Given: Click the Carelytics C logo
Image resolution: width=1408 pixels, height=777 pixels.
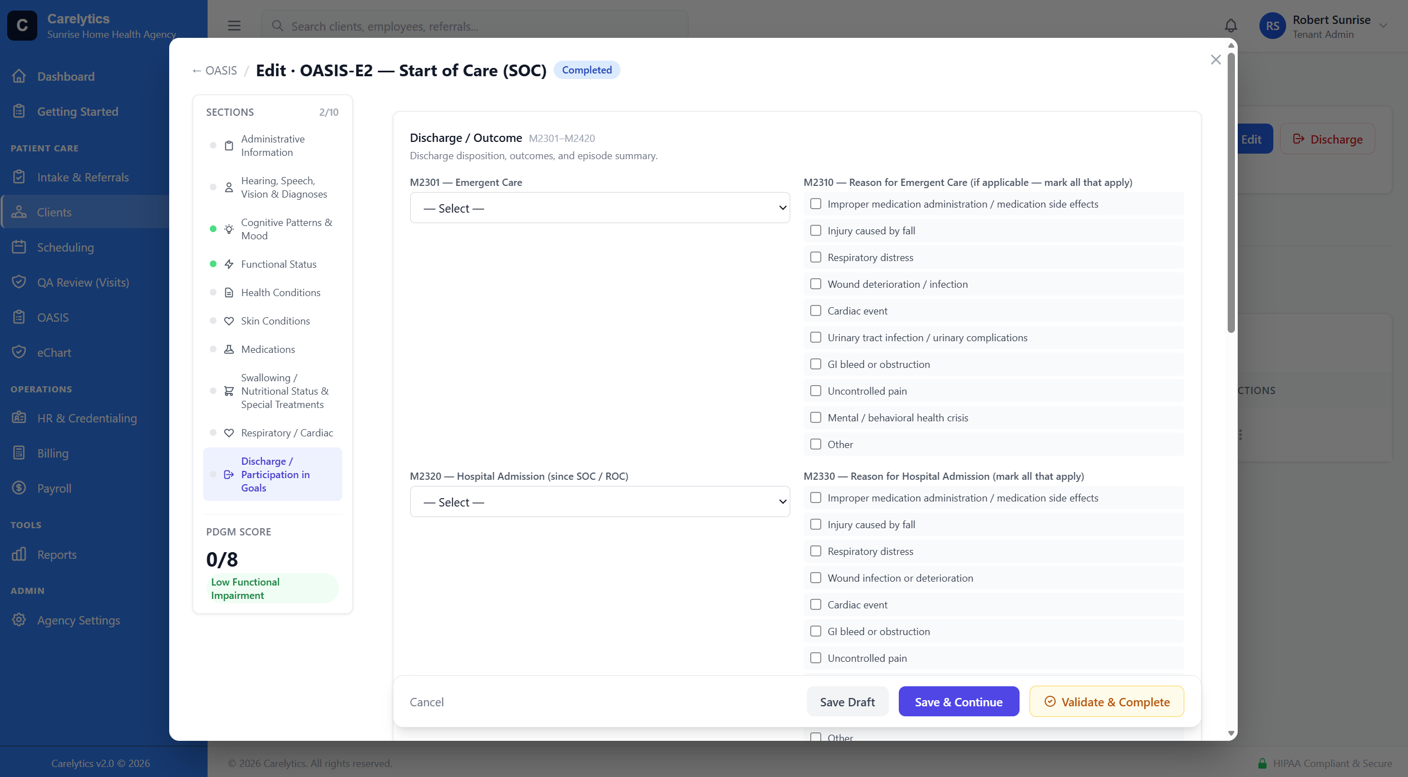Looking at the screenshot, I should [x=22, y=26].
